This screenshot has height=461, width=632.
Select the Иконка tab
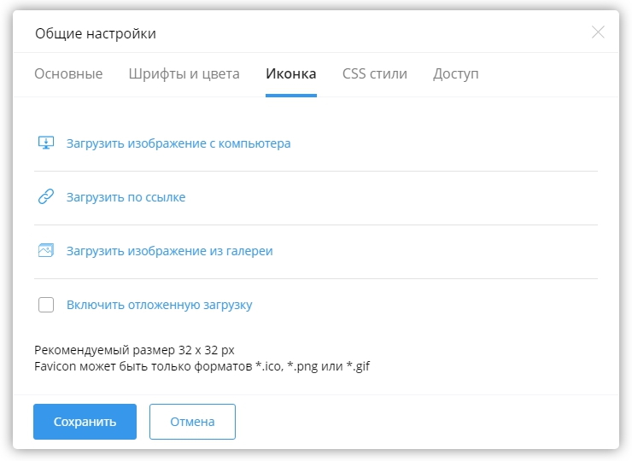click(x=290, y=74)
